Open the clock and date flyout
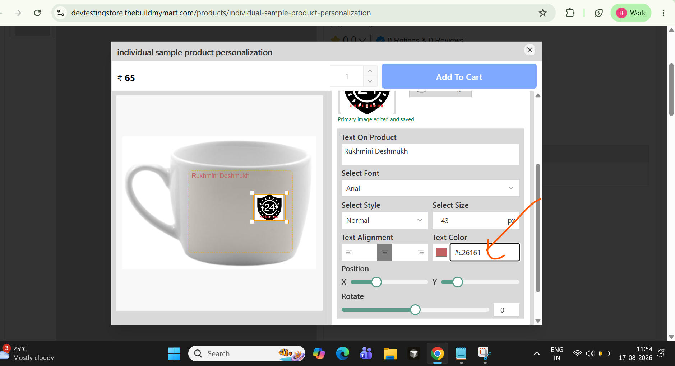Screen dimensions: 675x366 point(635,353)
